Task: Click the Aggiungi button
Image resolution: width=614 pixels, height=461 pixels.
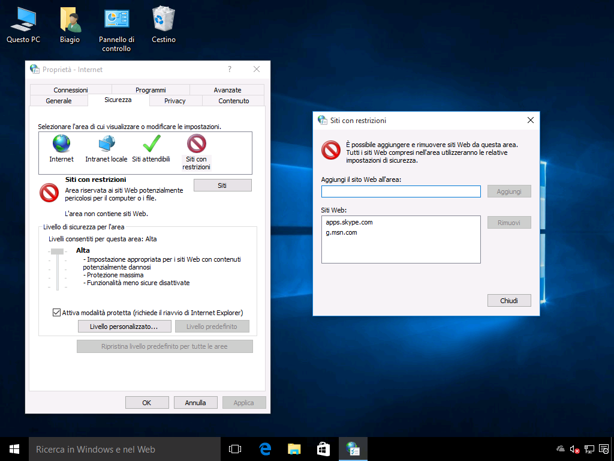Action: [x=509, y=191]
